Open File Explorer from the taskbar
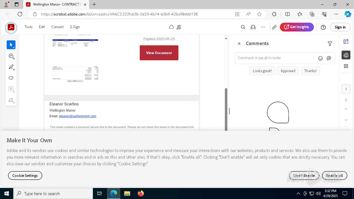Image resolution: width=354 pixels, height=199 pixels. [x=127, y=193]
